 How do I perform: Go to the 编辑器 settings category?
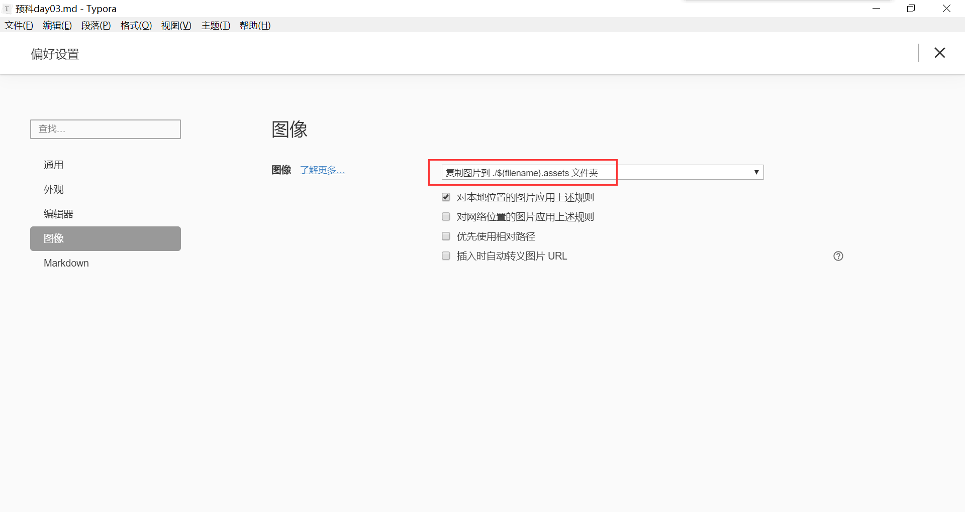58,214
